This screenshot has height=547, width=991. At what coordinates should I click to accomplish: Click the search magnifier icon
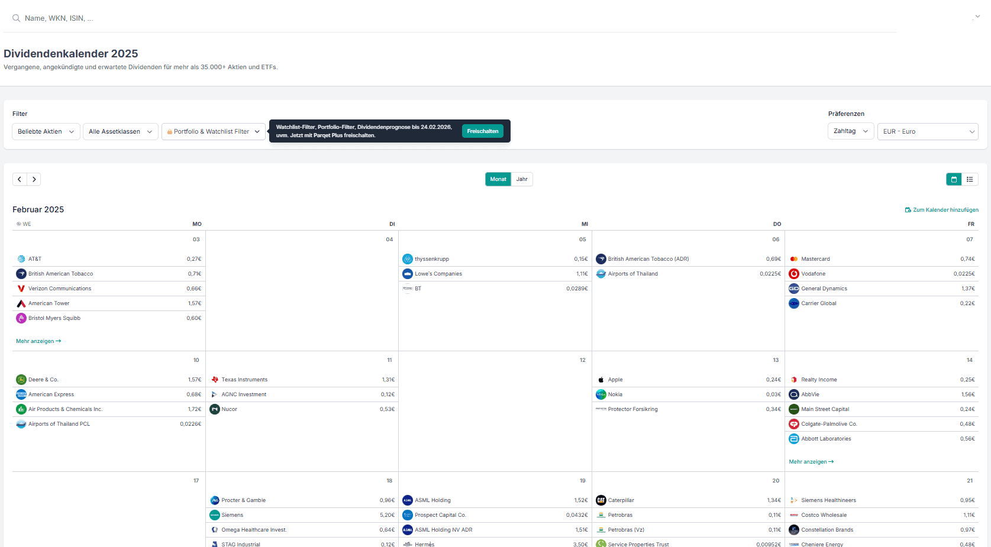point(16,18)
